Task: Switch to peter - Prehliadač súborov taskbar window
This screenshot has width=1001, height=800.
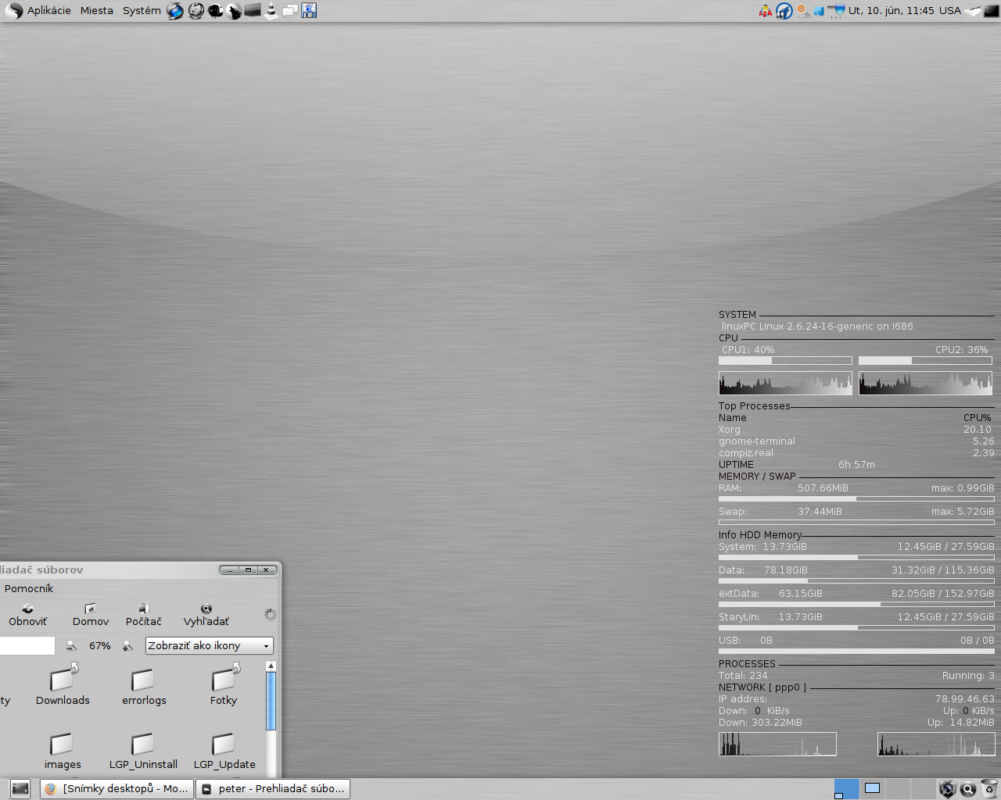Action: [273, 789]
